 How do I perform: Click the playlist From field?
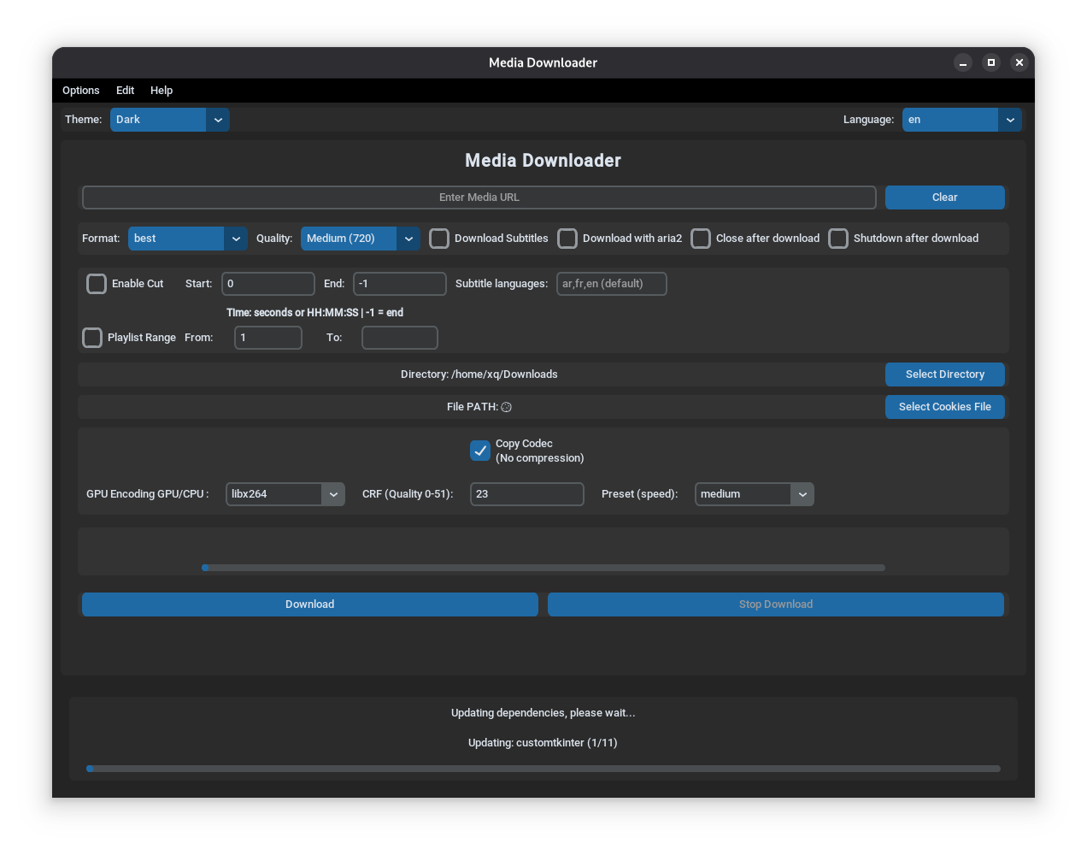coord(268,338)
